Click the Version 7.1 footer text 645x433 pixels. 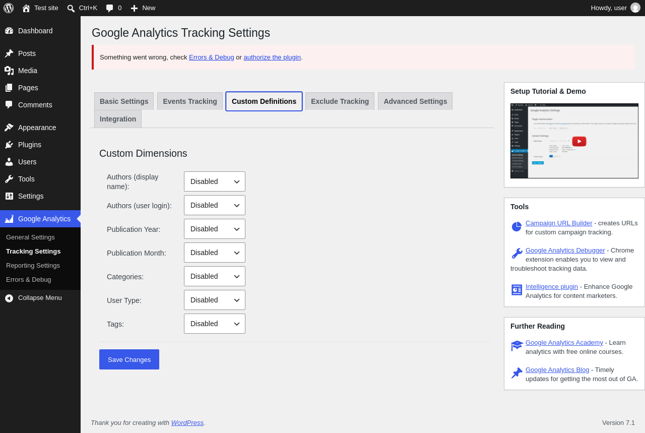(x=618, y=422)
